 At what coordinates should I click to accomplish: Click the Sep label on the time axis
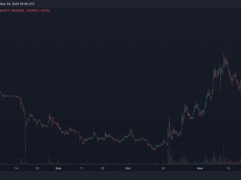[x=58, y=168]
